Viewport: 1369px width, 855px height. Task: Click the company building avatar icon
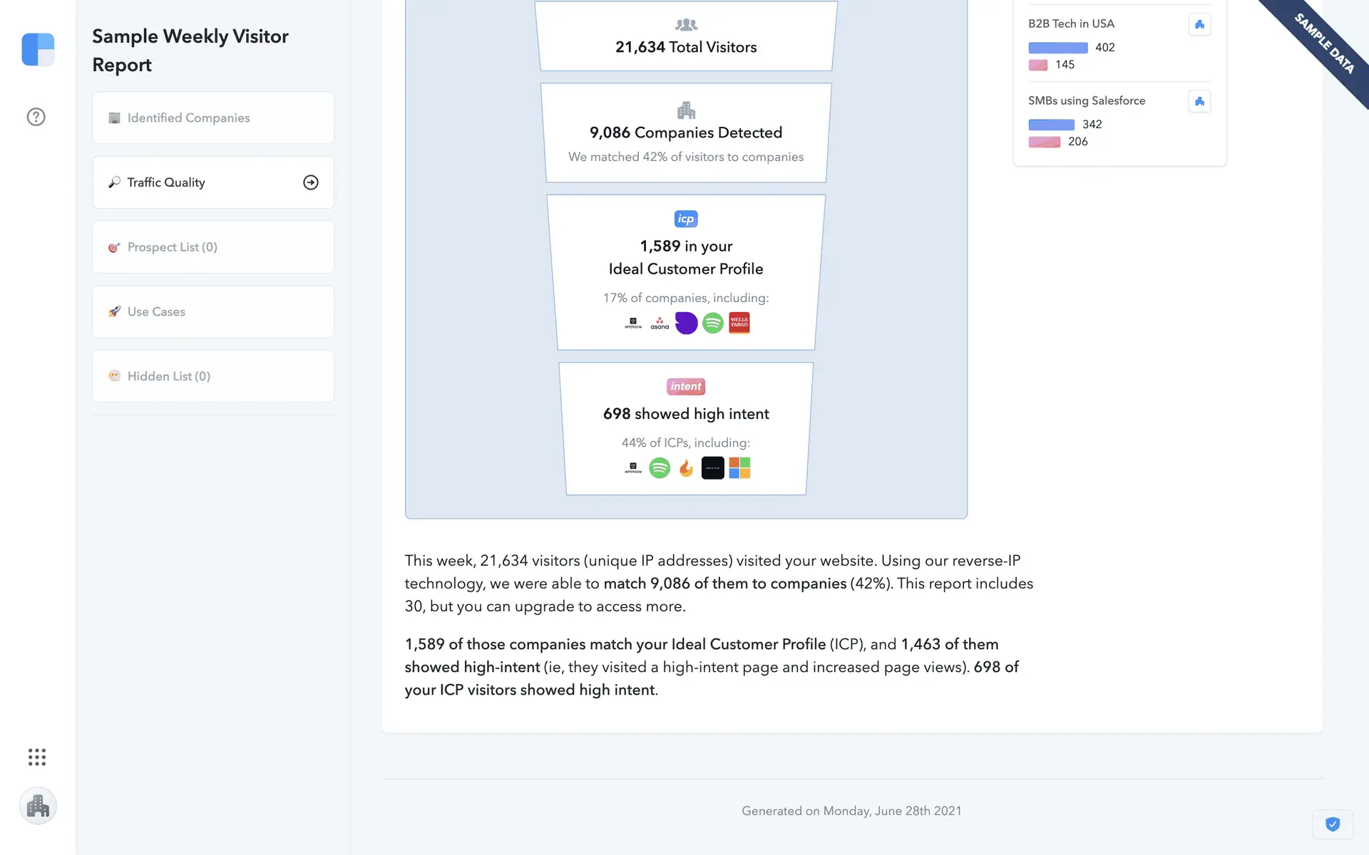pyautogui.click(x=38, y=806)
